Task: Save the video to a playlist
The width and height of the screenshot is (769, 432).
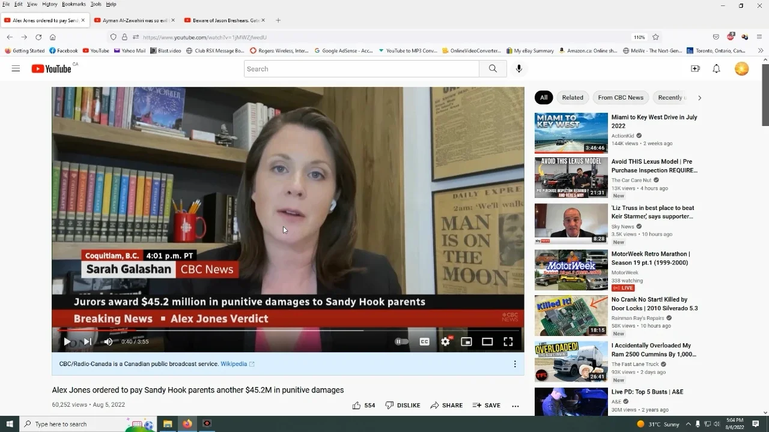Action: click(486, 406)
